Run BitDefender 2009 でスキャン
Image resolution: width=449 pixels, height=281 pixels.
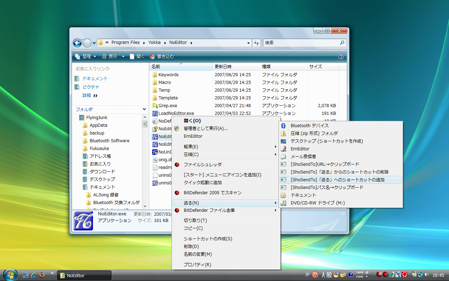[226, 193]
